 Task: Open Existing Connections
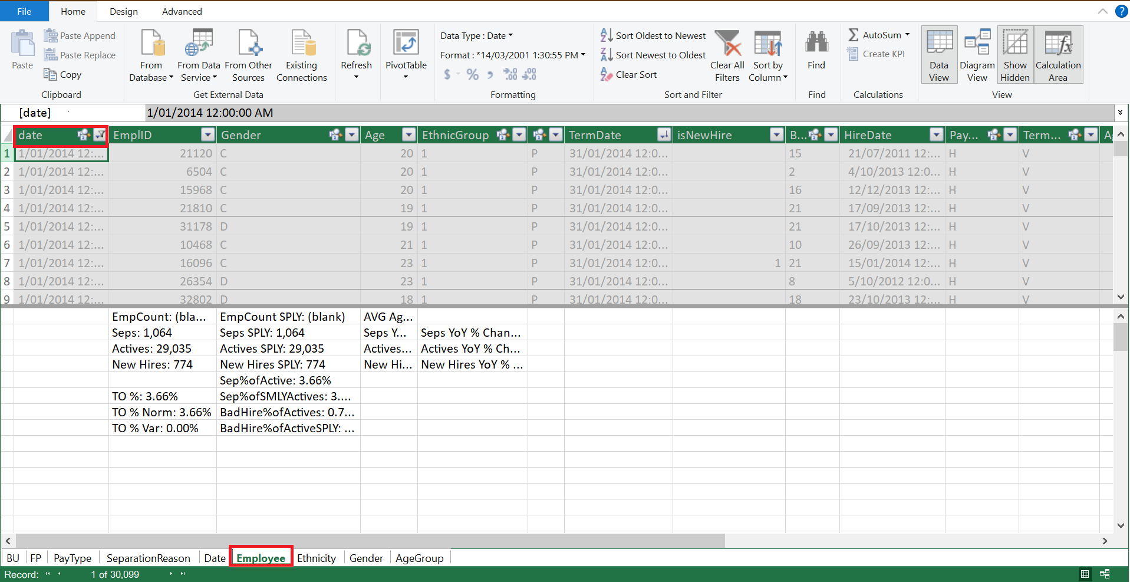[x=301, y=54]
